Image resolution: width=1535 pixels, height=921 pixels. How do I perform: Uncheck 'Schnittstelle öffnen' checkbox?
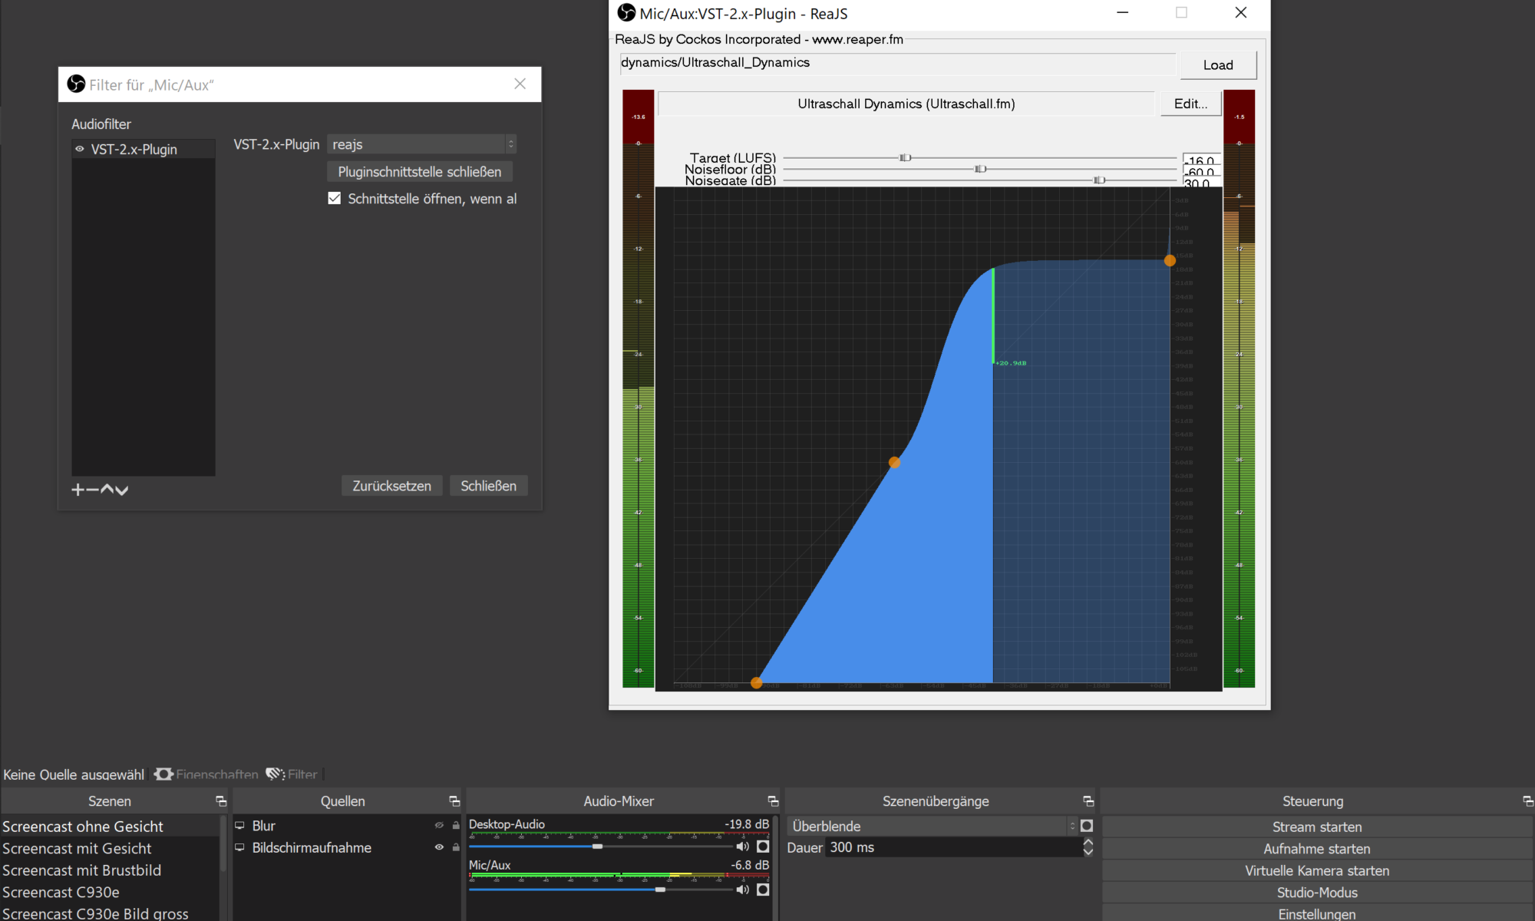335,198
